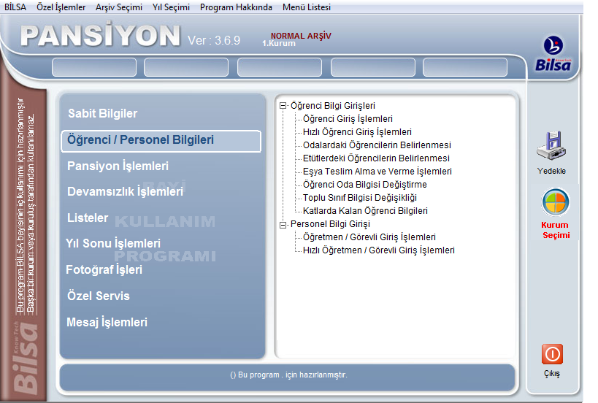The image size is (598, 403).
Task: Select Öğrenci / Personel Bilgileri section
Action: [x=161, y=141]
